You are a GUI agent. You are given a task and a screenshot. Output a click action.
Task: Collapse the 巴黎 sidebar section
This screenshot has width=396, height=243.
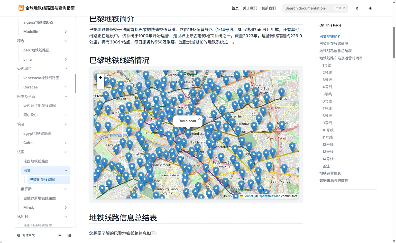point(66,170)
